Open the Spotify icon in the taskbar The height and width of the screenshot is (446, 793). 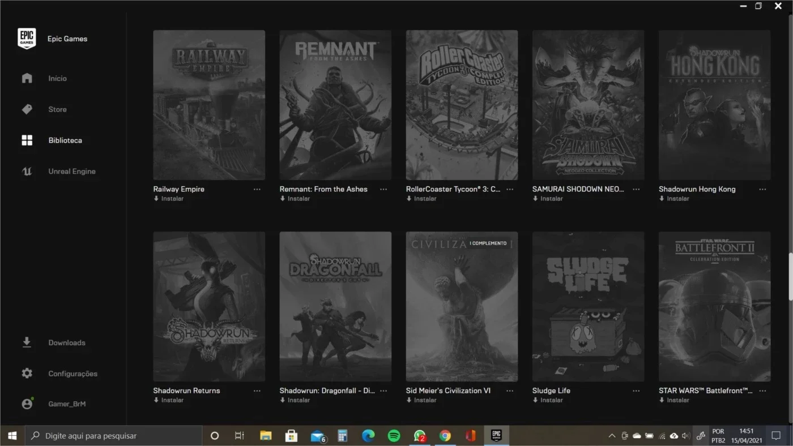[394, 436]
